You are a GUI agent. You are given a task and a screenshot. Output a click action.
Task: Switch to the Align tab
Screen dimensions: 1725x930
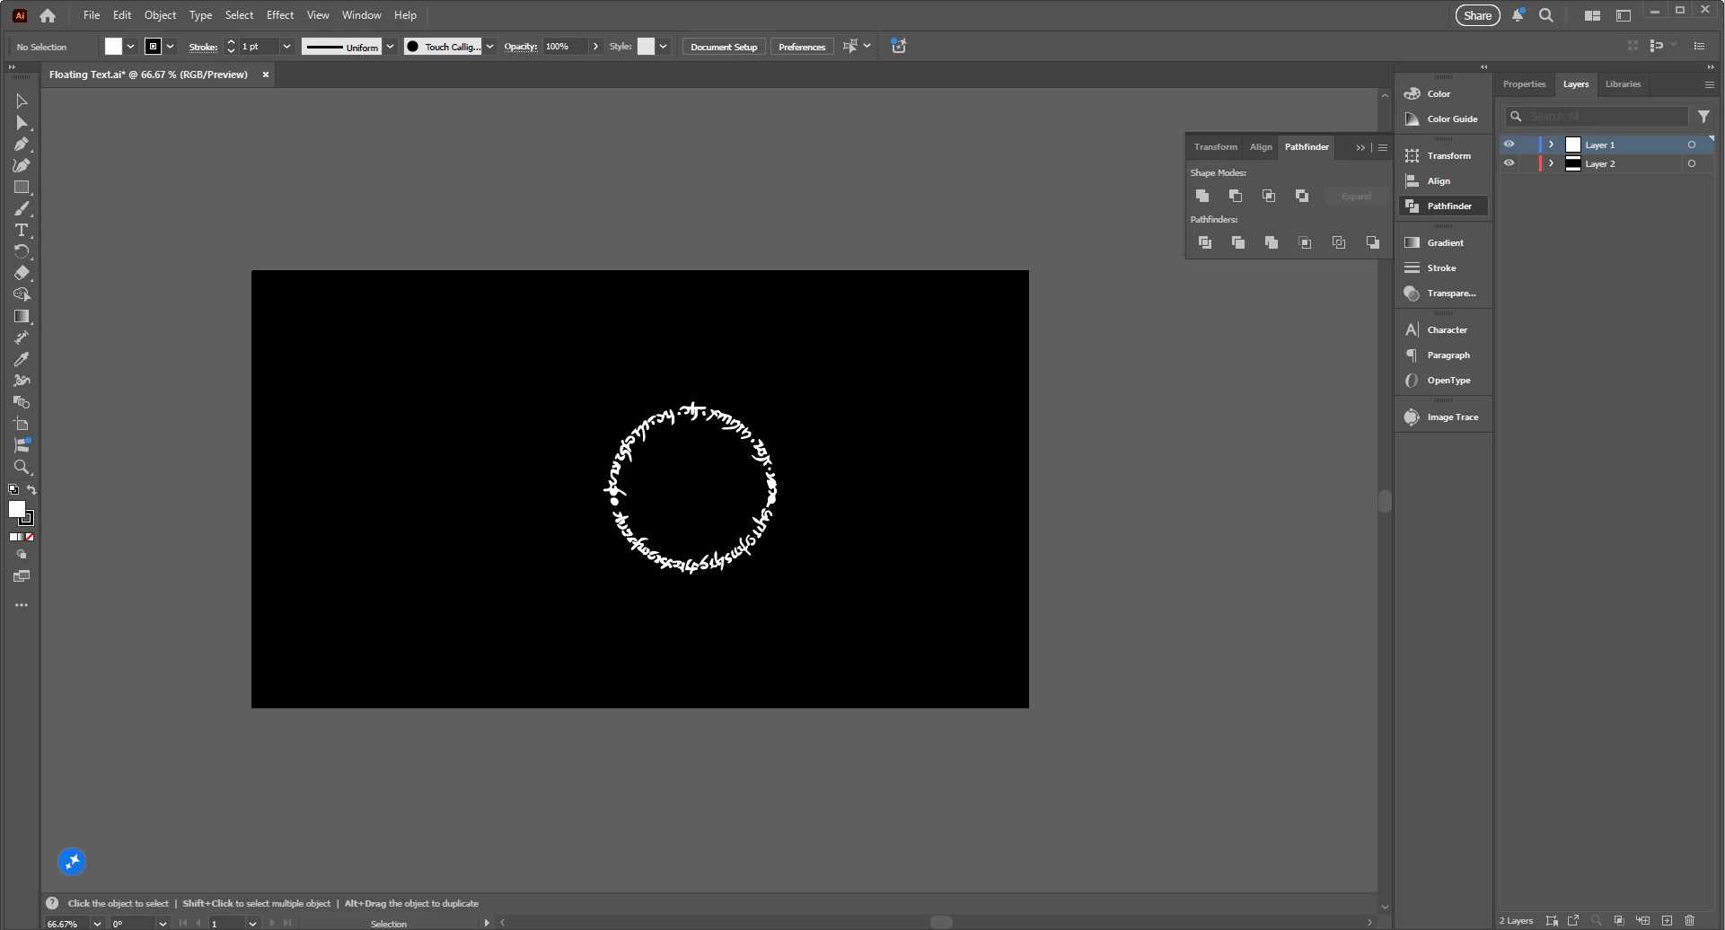[x=1261, y=147]
